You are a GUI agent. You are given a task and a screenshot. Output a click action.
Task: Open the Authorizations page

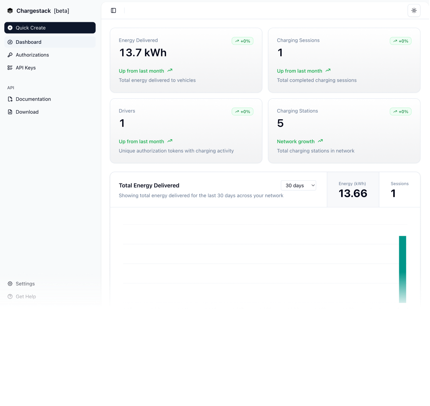pos(32,55)
